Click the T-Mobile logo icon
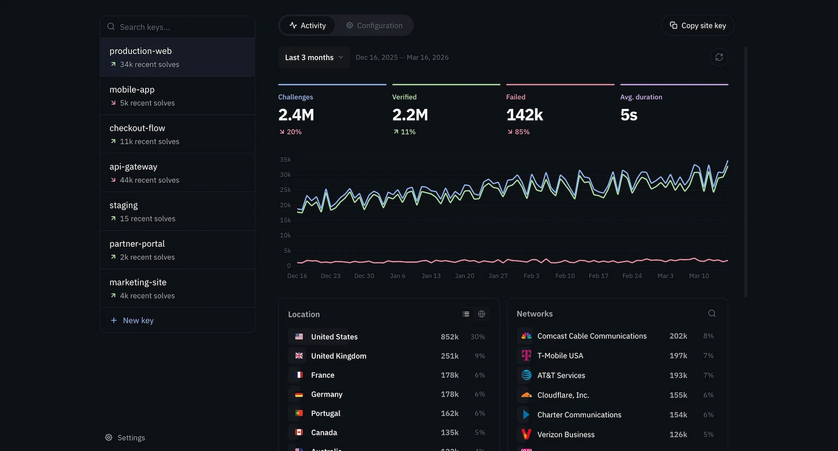Image resolution: width=838 pixels, height=451 pixels. [526, 355]
